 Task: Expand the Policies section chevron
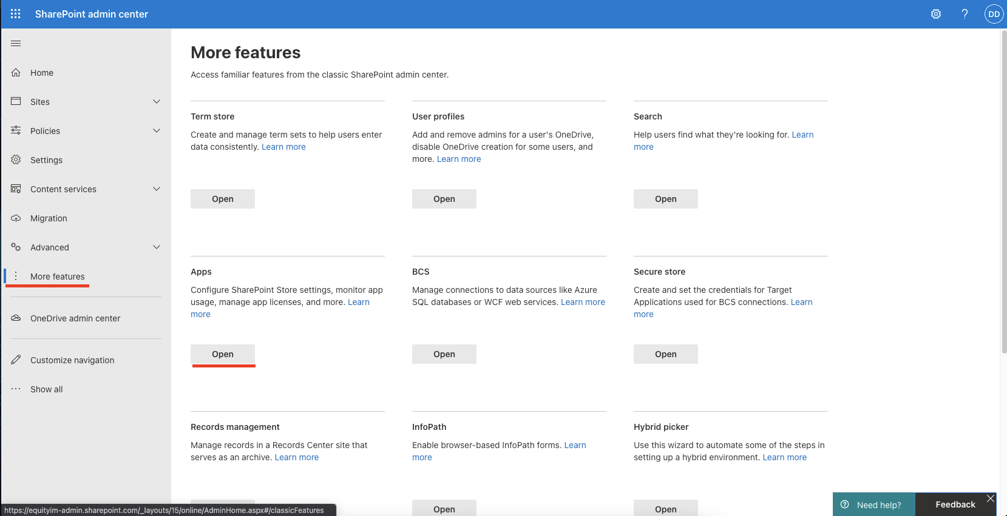(x=157, y=131)
